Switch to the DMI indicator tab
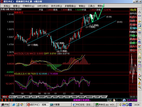 (49, 97)
